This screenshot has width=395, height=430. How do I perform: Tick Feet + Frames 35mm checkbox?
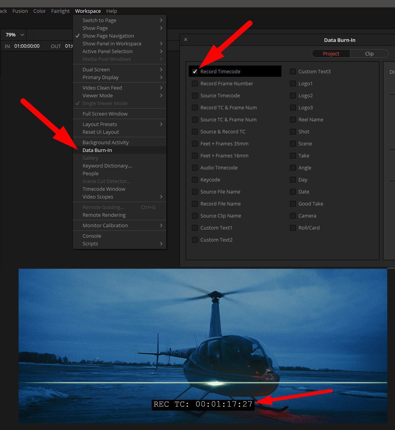pyautogui.click(x=195, y=144)
